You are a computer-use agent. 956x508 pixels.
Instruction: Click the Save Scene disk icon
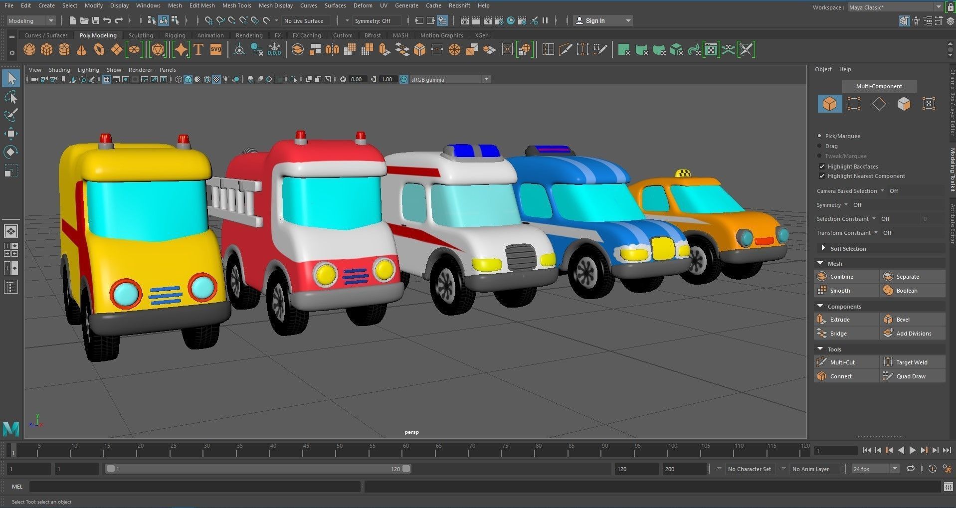point(96,20)
